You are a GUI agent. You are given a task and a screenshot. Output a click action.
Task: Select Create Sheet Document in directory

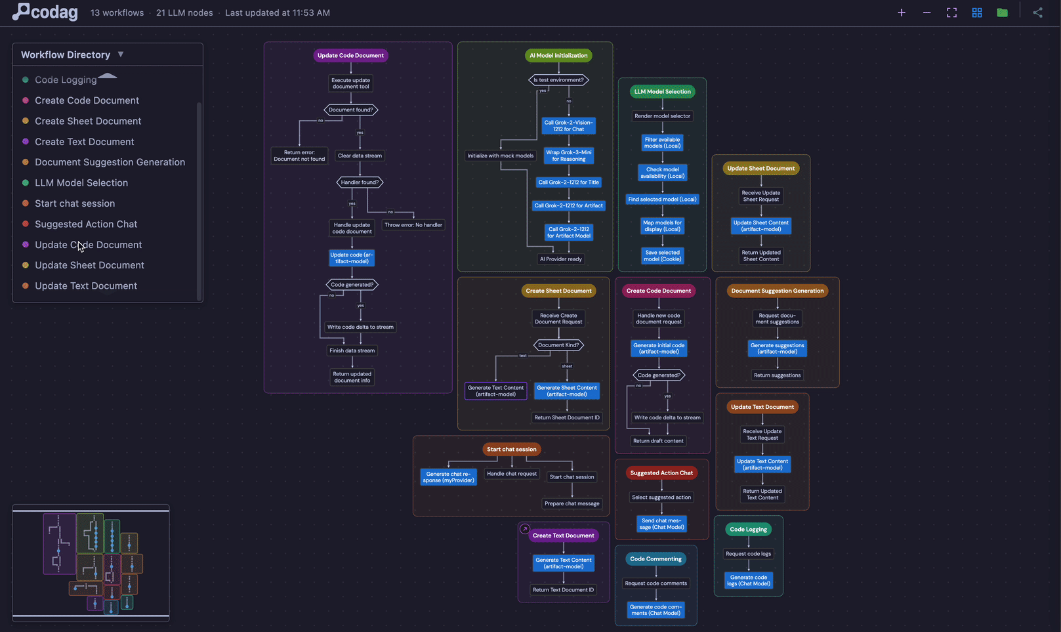point(88,121)
